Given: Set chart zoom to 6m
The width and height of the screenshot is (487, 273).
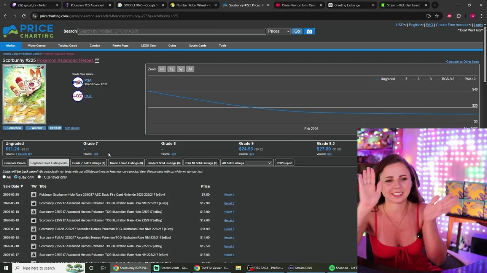Looking at the screenshot, I should [162, 69].
